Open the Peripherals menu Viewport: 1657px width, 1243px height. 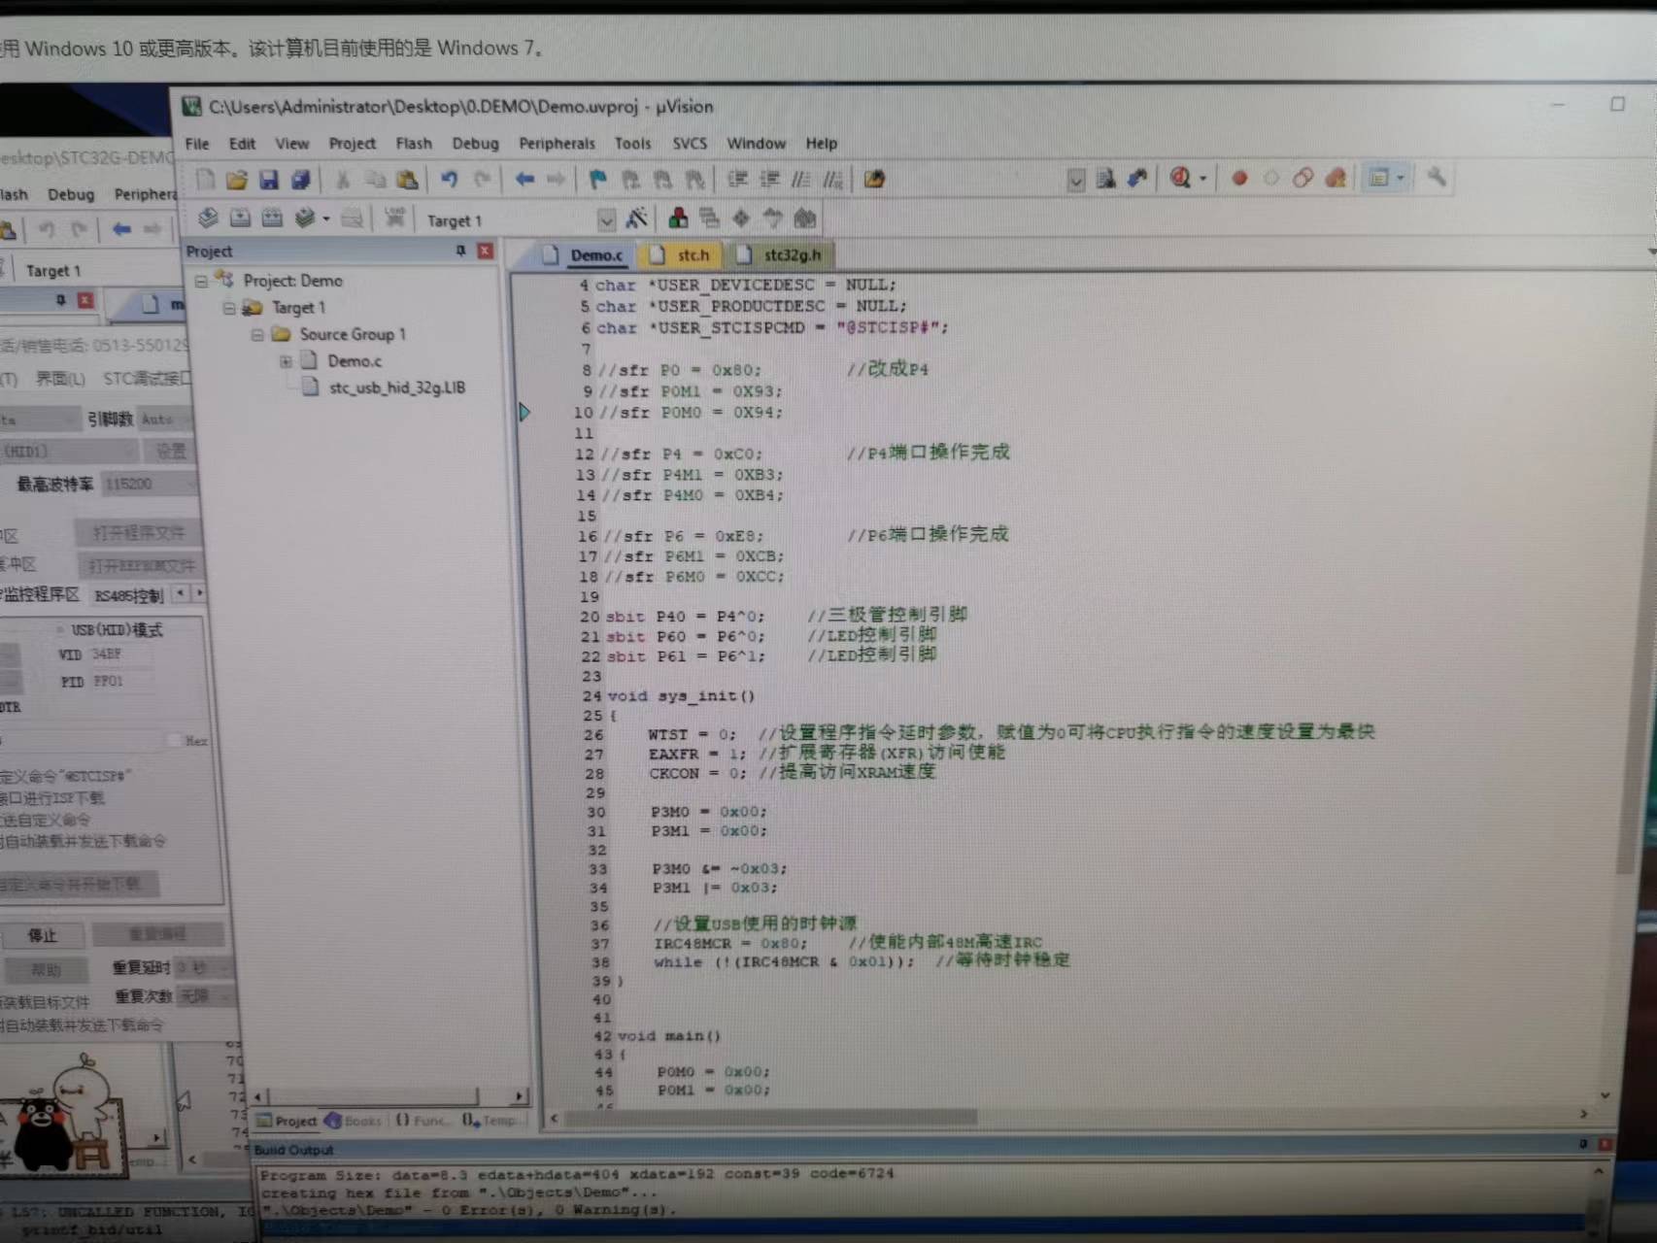(x=557, y=144)
